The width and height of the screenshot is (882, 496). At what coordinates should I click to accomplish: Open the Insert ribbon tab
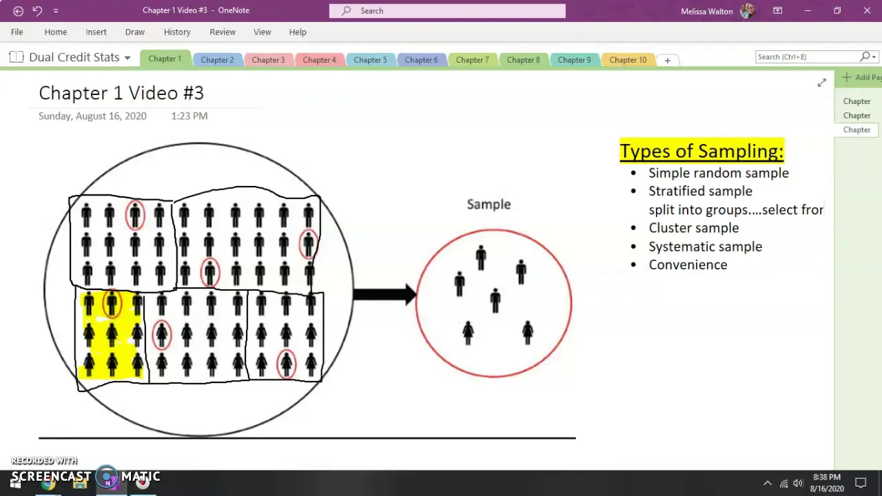point(96,32)
